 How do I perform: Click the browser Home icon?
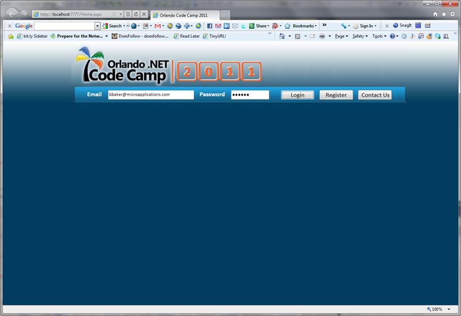click(435, 14)
